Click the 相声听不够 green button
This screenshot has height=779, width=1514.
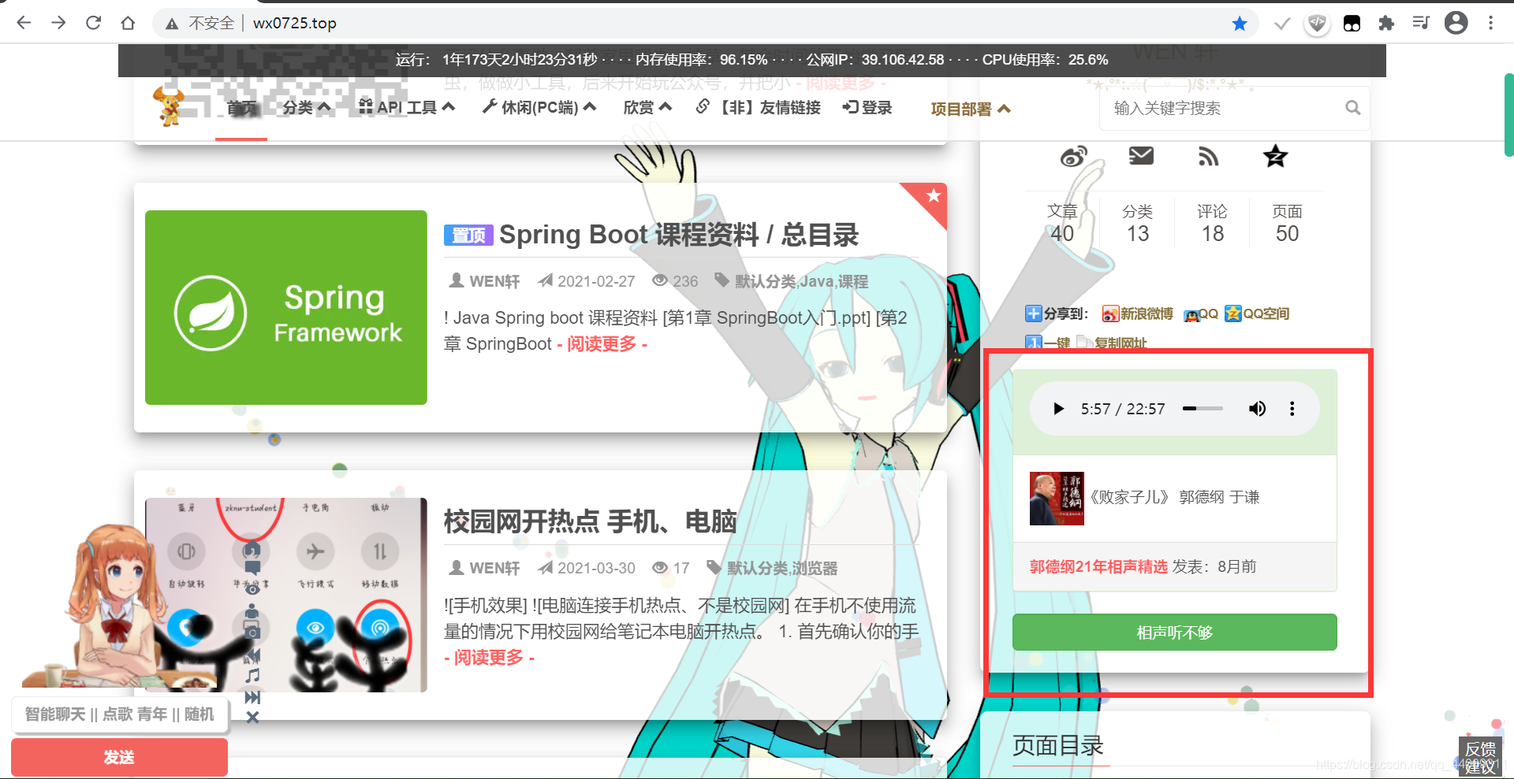coord(1174,632)
